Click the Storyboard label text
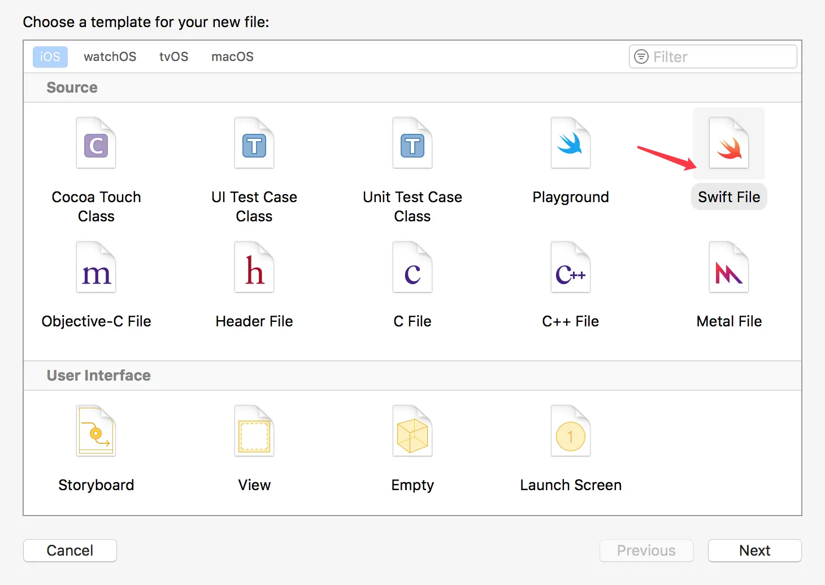This screenshot has width=825, height=585. pyautogui.click(x=96, y=485)
